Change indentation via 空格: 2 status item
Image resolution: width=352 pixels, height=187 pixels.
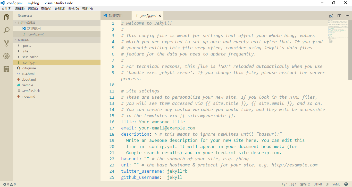tap(305, 184)
